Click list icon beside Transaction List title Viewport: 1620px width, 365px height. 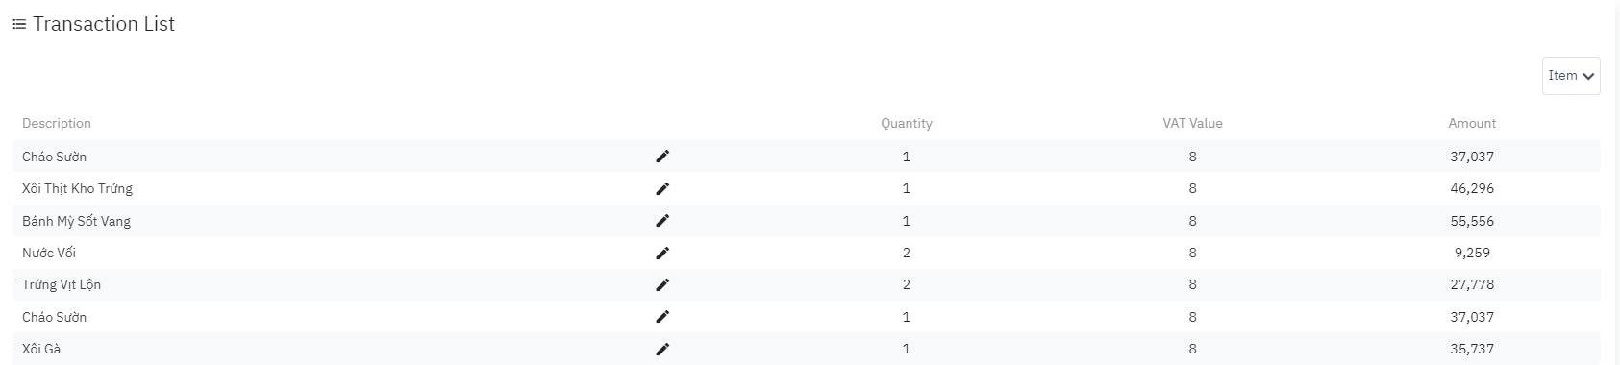point(18,25)
